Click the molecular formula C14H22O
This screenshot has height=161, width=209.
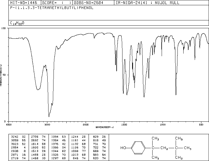click(x=17, y=23)
